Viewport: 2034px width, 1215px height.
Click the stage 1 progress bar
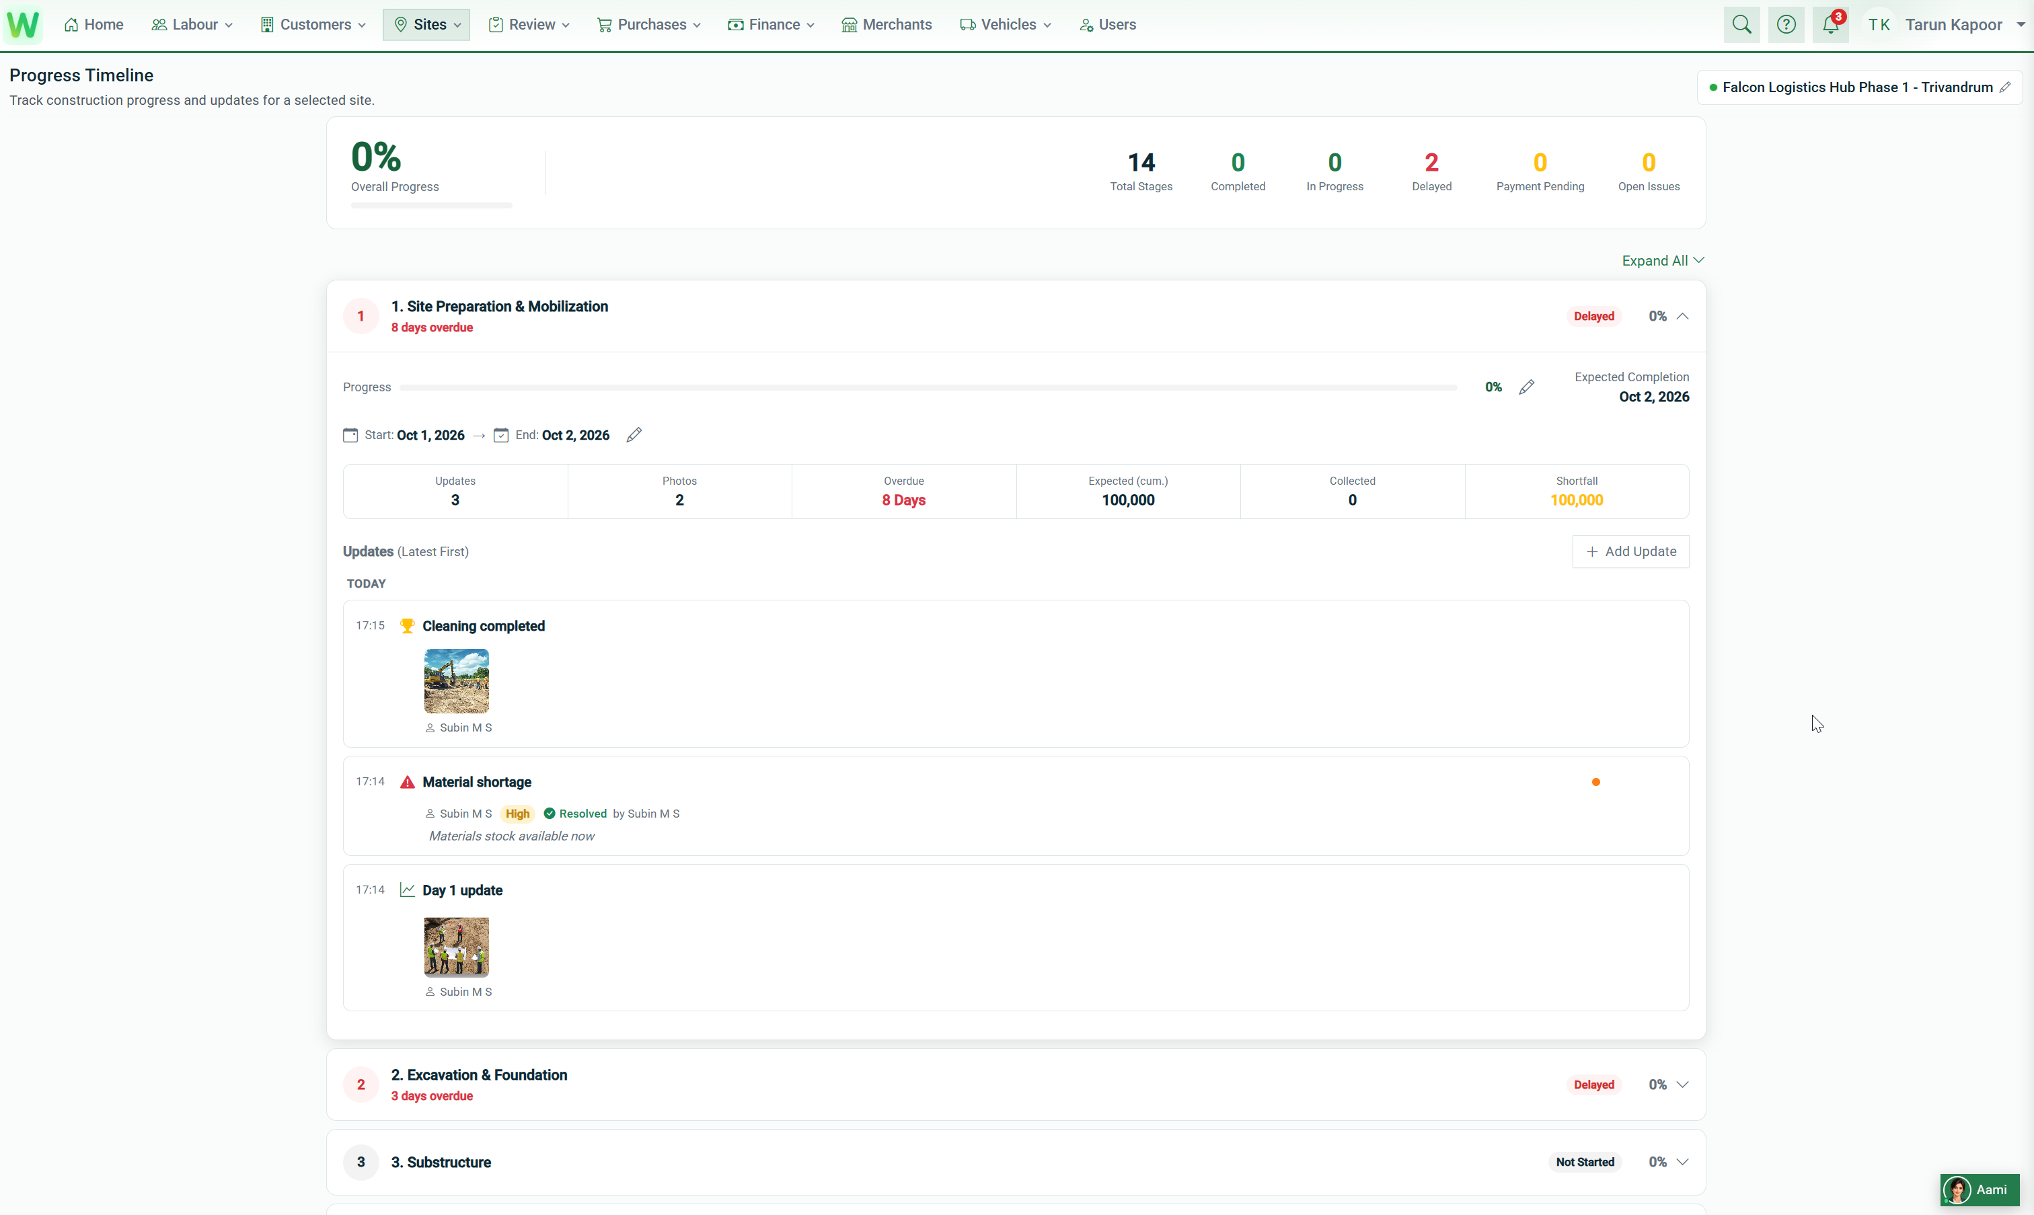point(929,387)
